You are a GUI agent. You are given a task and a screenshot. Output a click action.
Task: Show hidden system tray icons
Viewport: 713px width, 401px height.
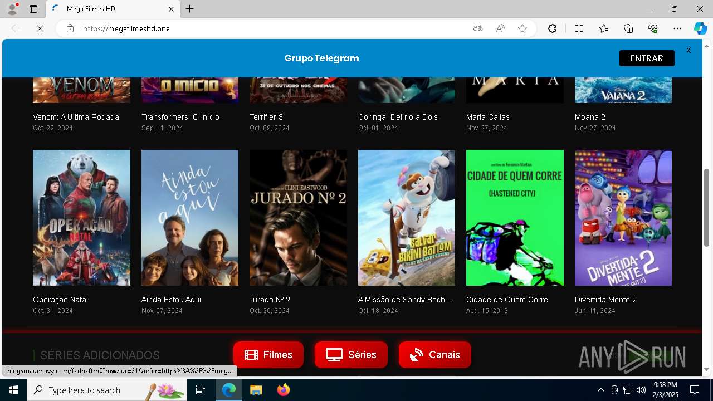point(600,390)
